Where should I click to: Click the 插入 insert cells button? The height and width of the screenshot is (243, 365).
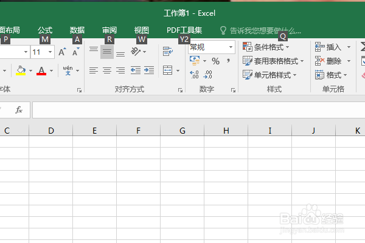pos(328,47)
